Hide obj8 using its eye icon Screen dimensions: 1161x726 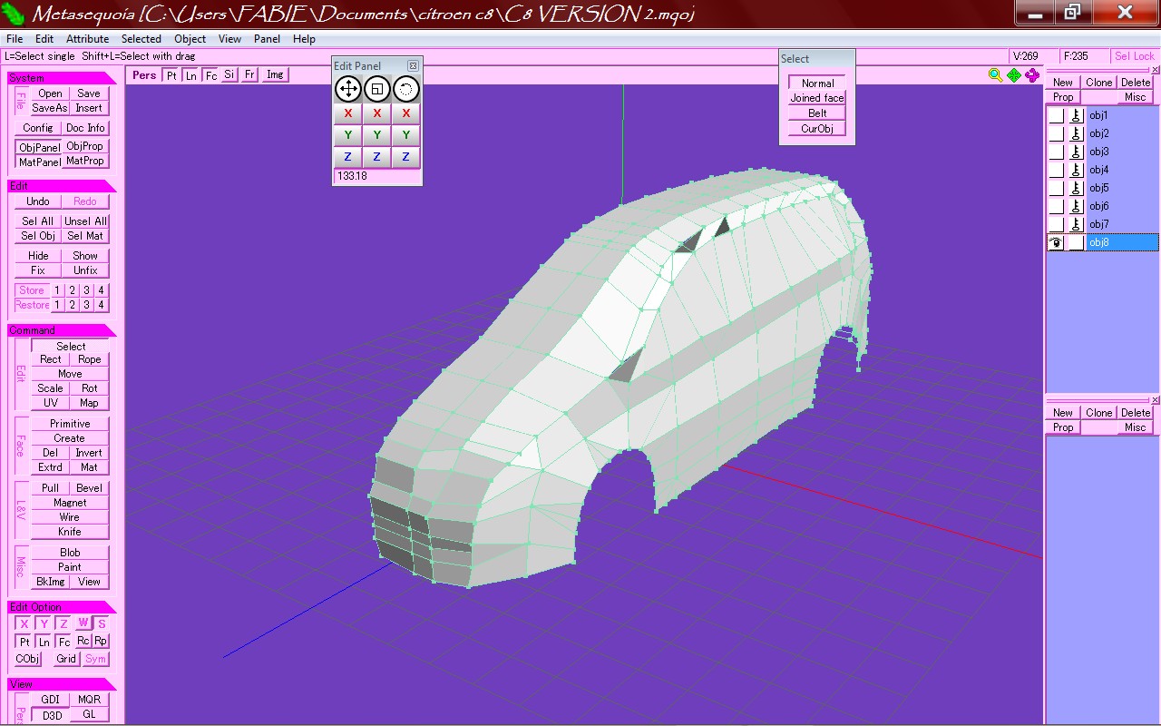point(1056,242)
